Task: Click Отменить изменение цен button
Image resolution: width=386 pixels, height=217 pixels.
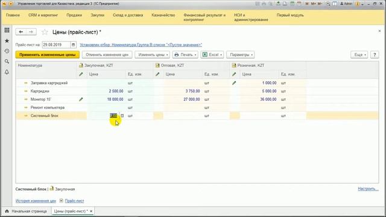Action: pyautogui.click(x=107, y=55)
